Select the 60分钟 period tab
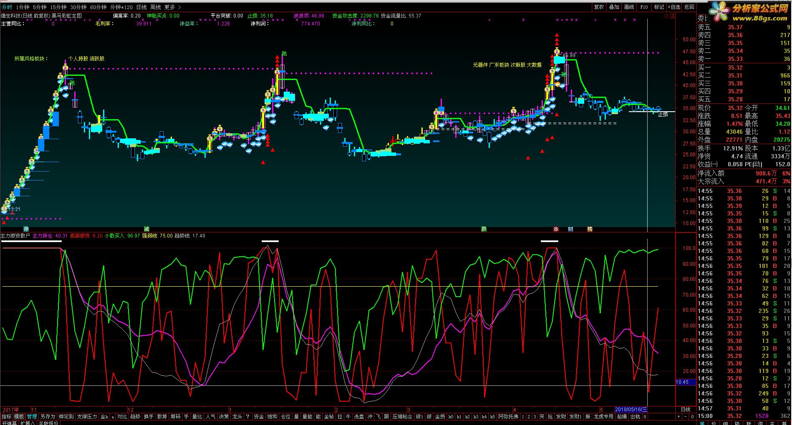 point(98,7)
